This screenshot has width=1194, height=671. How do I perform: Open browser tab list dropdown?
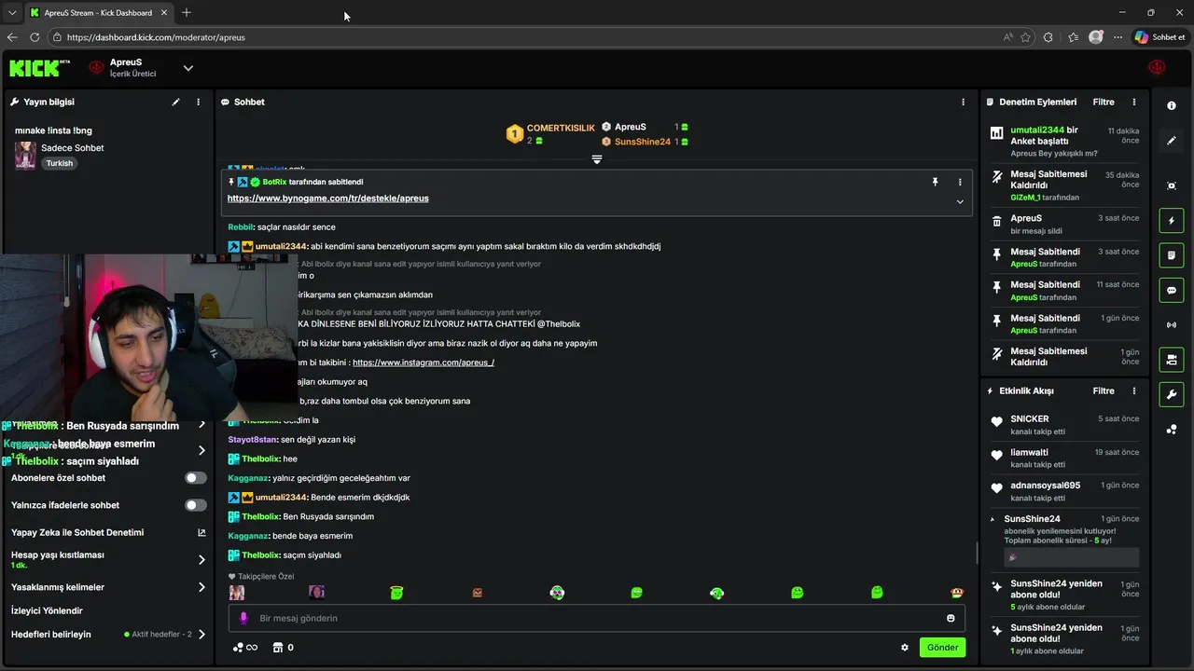point(12,13)
